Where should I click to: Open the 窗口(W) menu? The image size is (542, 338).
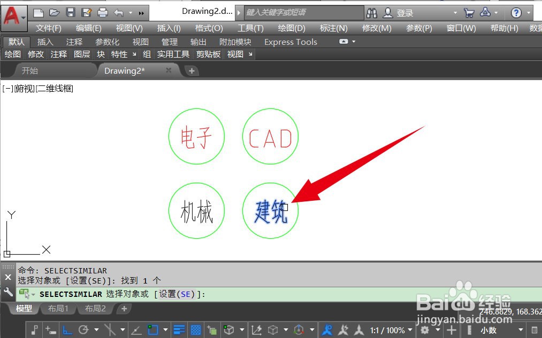point(461,28)
